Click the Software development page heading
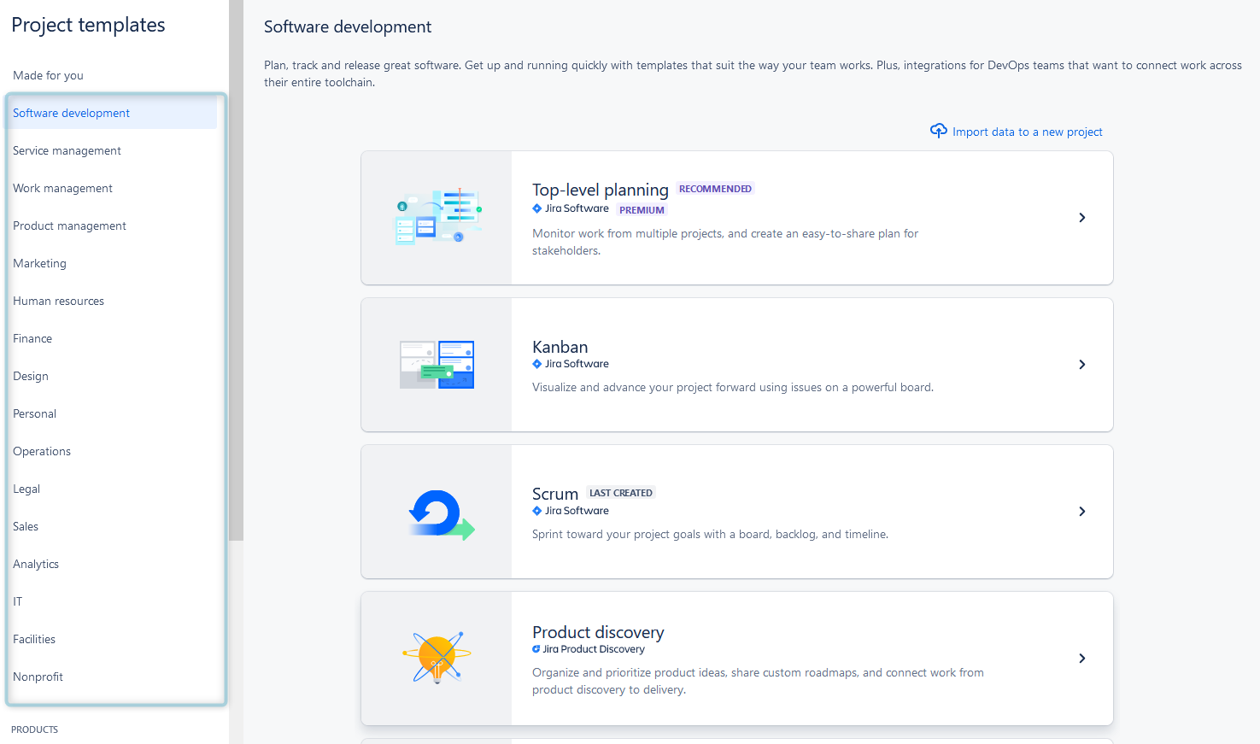Screen dimensions: 1260x744 click(x=348, y=26)
